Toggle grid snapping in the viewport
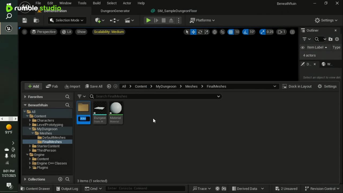 (x=231, y=32)
